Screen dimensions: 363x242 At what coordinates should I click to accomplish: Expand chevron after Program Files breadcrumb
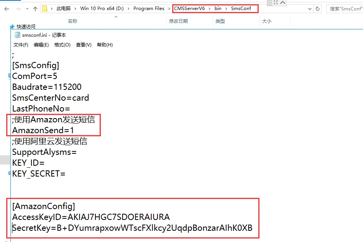[x=169, y=9]
